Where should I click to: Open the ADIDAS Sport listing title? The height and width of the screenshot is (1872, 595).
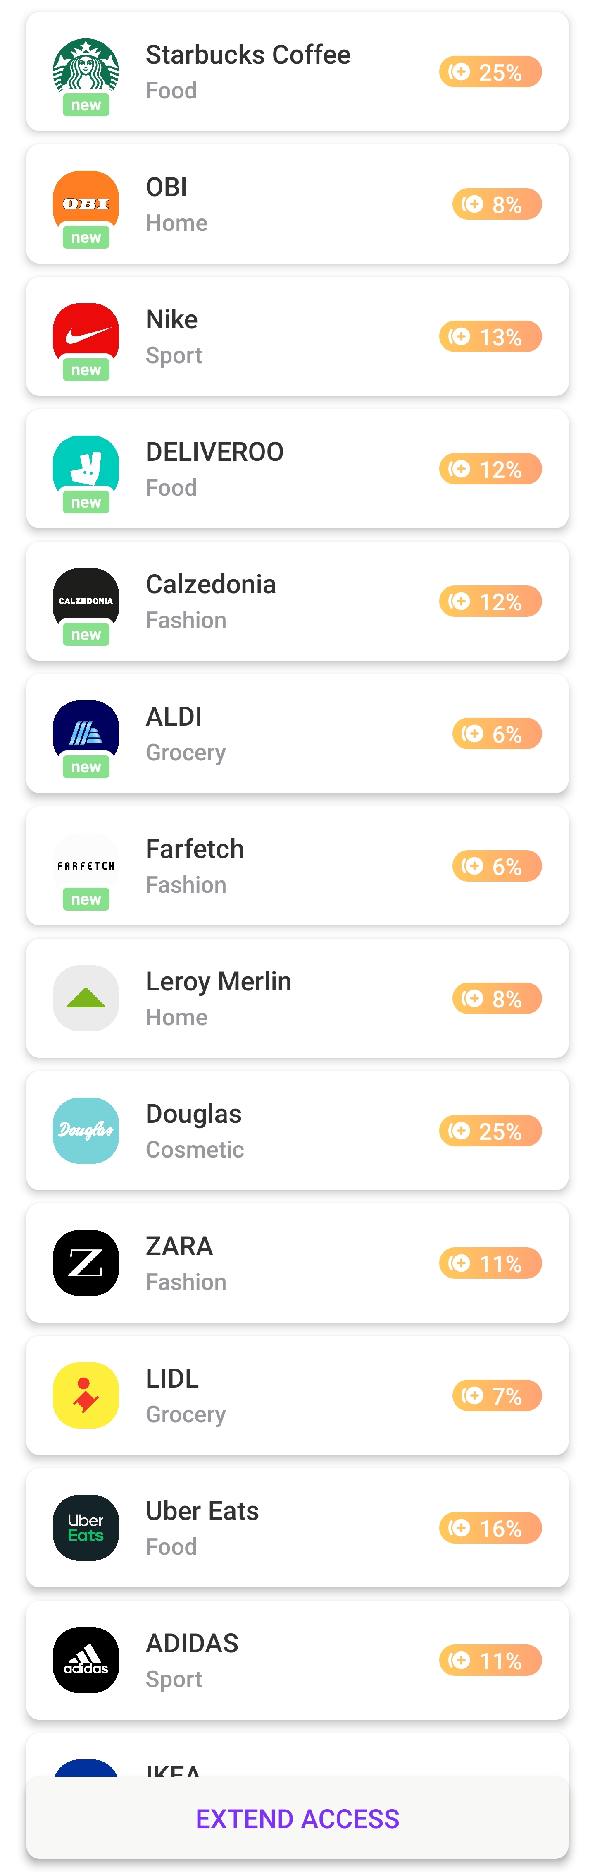[192, 1642]
